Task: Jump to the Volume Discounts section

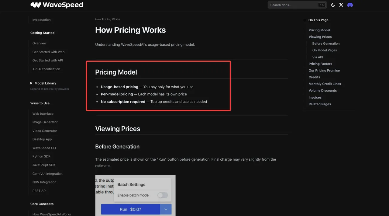Action: [323, 90]
